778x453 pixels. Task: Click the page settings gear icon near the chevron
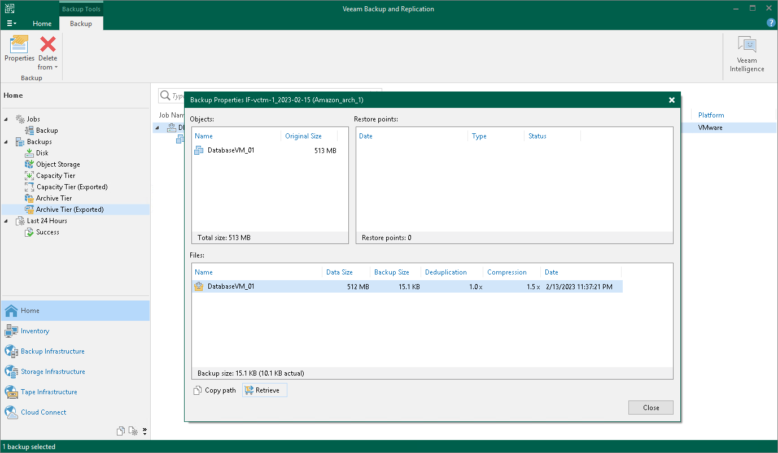(x=133, y=430)
